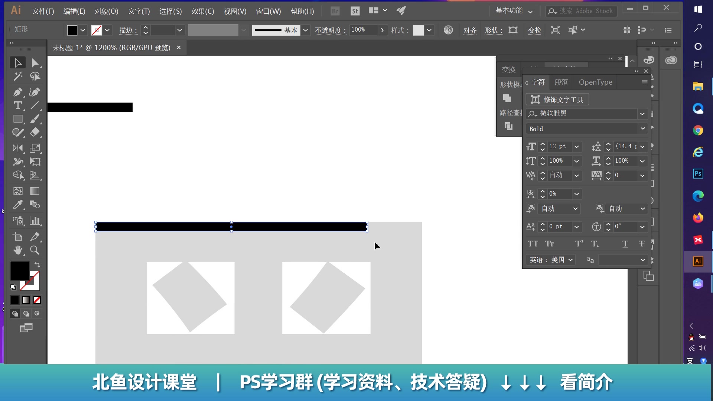This screenshot has width=713, height=401.
Task: Select the Zoom tool
Action: pyautogui.click(x=34, y=250)
